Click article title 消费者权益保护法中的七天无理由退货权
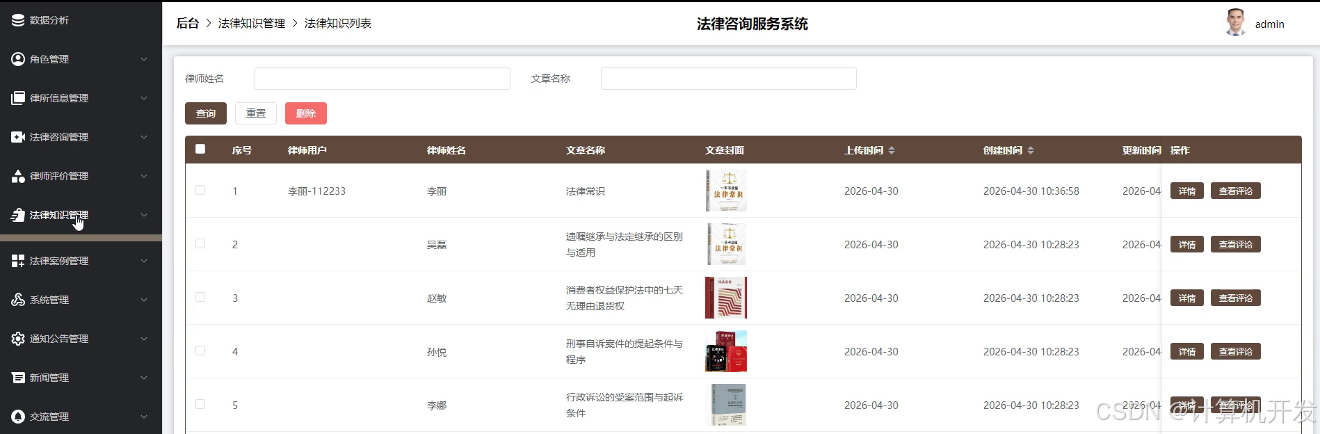Image resolution: width=1320 pixels, height=434 pixels. click(x=625, y=298)
